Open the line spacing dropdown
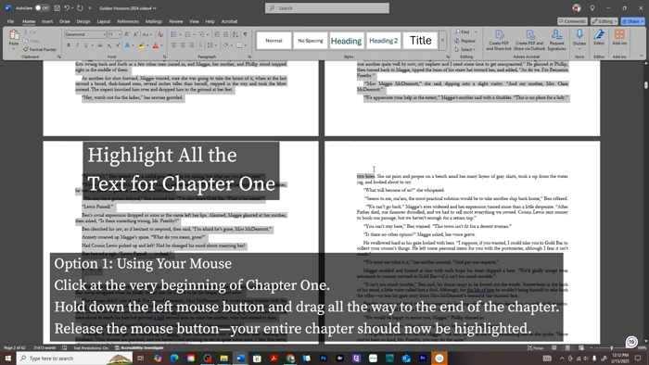649x365 pixels. click(x=212, y=45)
